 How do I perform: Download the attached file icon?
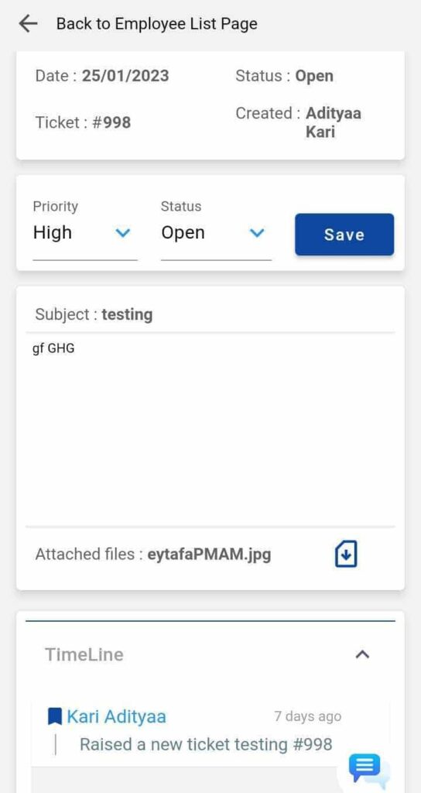click(x=346, y=554)
